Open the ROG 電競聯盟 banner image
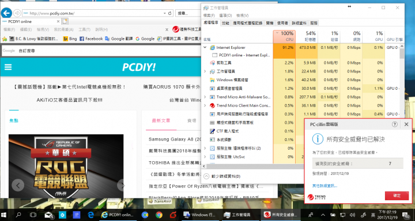Viewport: 415px width, 221px height. coord(66,166)
